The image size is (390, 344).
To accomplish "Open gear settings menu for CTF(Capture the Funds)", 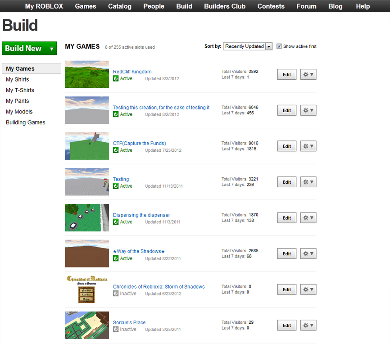I will (x=308, y=146).
